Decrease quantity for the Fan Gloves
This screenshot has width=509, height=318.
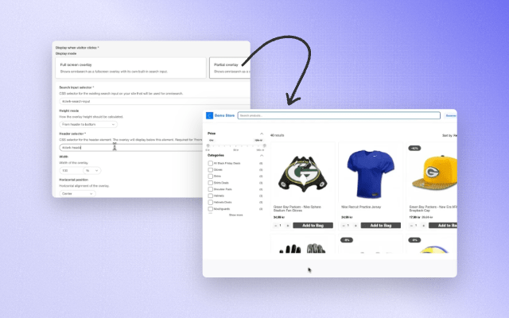click(x=276, y=226)
